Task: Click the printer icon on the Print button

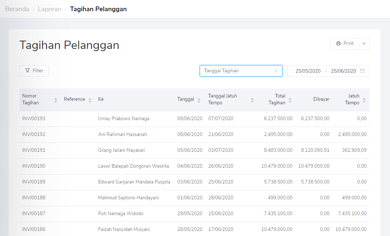Action: 339,44
